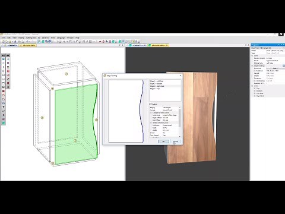Image resolution: width=285 pixels, height=214 pixels.
Task: Open the Cutting List menu
Action: (31, 37)
